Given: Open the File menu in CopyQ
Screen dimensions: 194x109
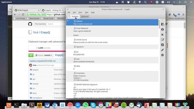Looking at the screenshot, I should (x=69, y=12).
